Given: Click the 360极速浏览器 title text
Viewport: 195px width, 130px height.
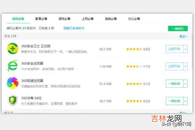Looking at the screenshot, I should (32, 81).
